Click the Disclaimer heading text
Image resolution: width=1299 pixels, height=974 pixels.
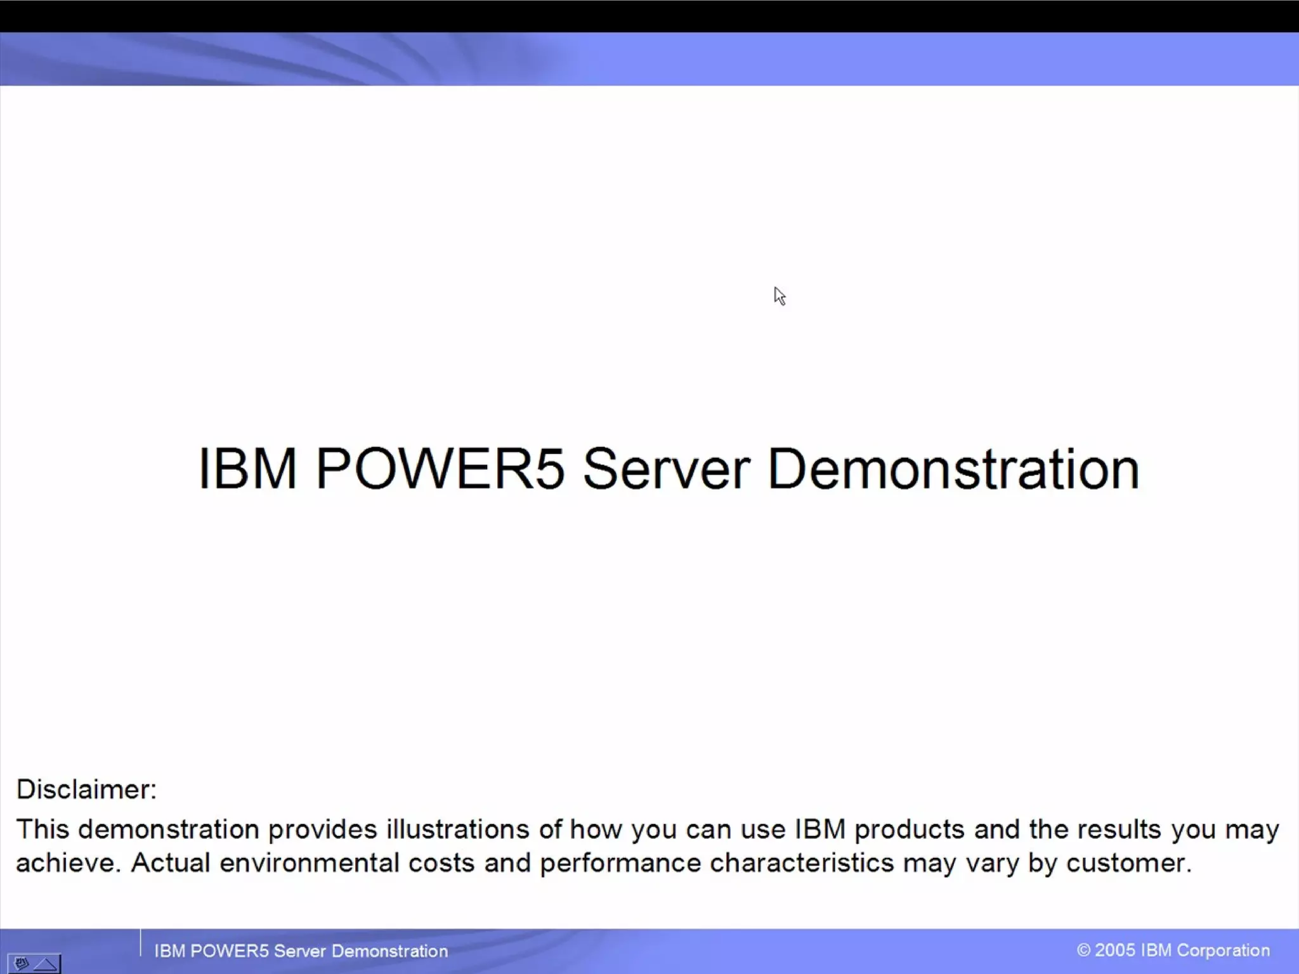click(x=86, y=789)
